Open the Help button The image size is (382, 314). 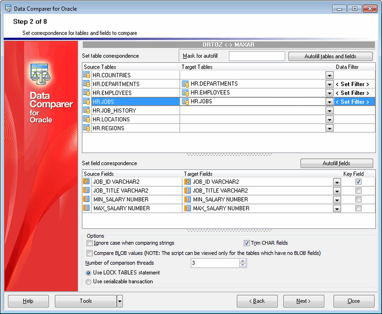coord(28,301)
